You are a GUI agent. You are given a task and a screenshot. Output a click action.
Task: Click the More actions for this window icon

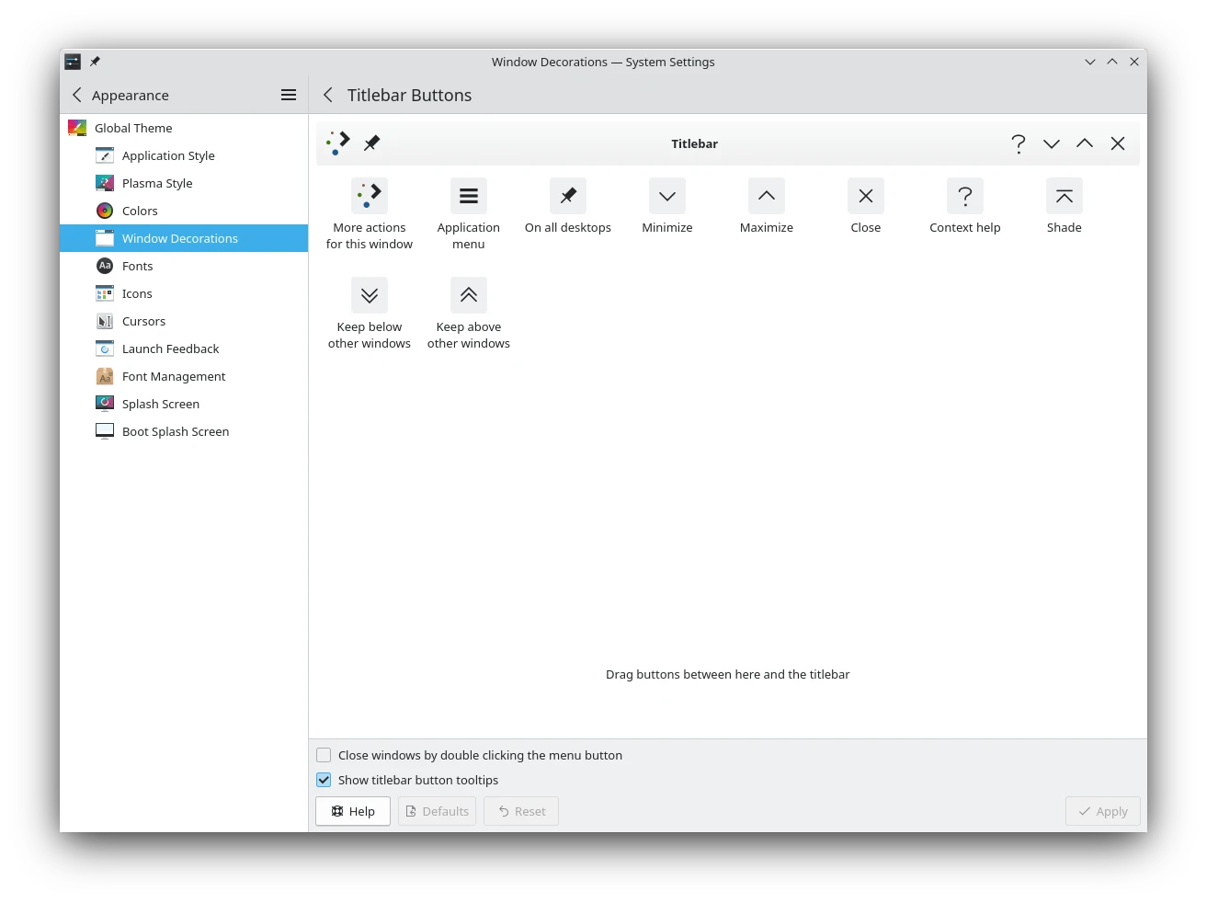(x=369, y=196)
